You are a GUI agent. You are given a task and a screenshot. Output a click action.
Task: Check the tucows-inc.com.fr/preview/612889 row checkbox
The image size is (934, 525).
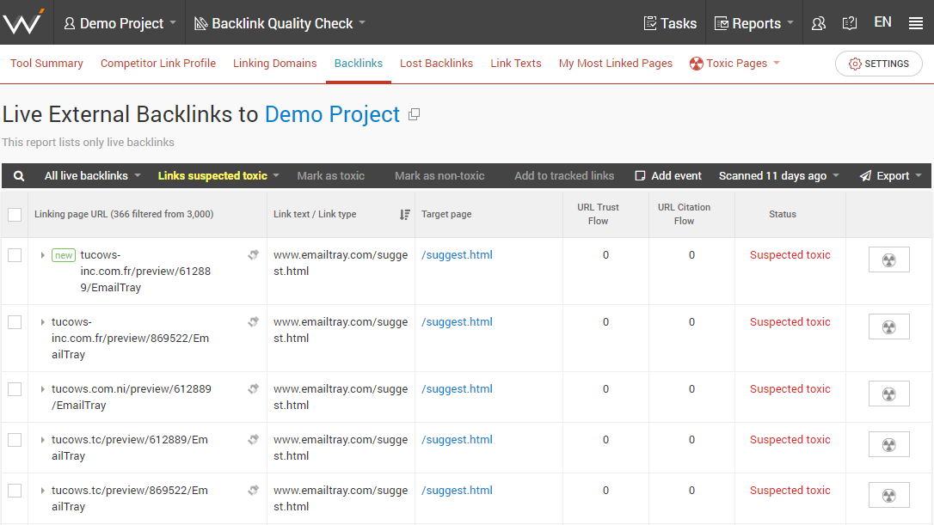coord(15,255)
